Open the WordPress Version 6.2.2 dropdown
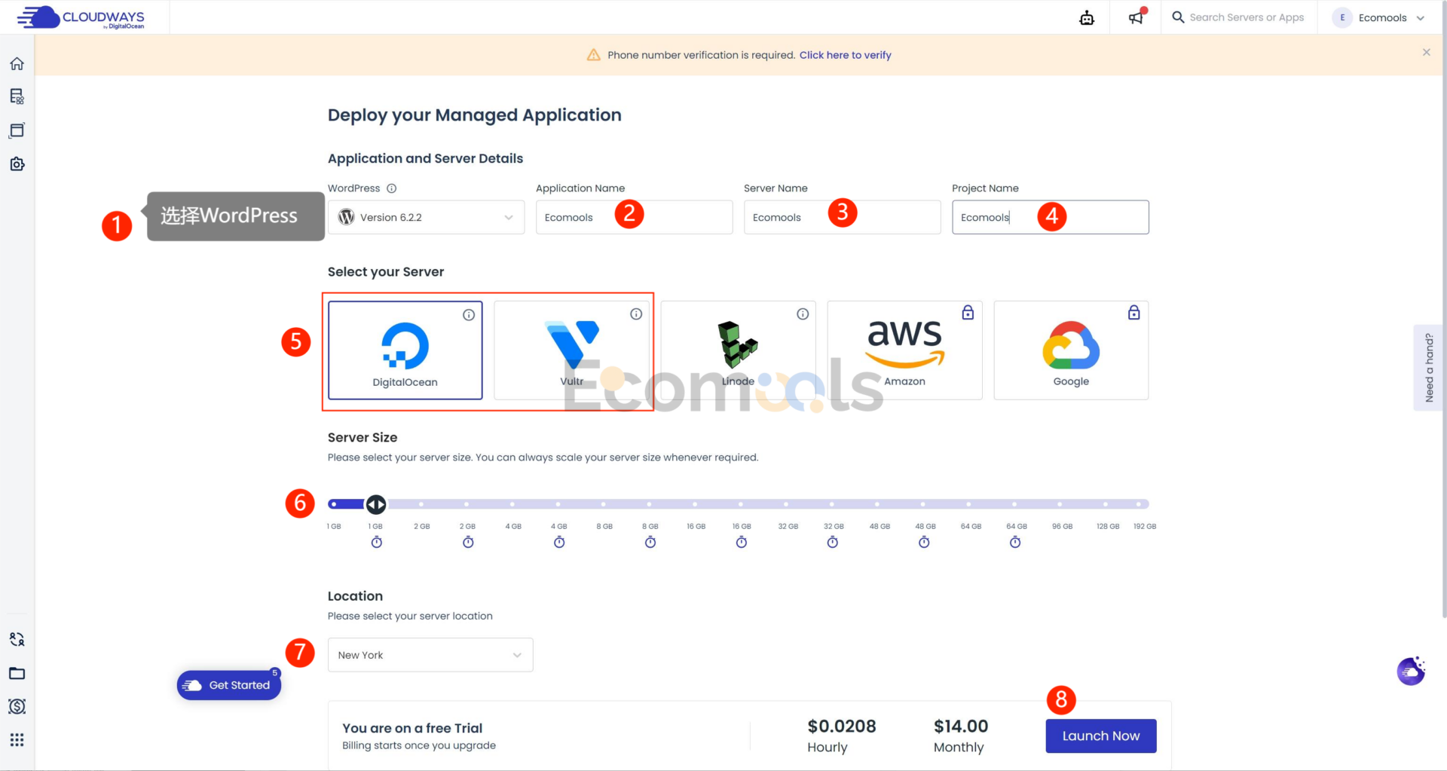The height and width of the screenshot is (771, 1447). (426, 217)
